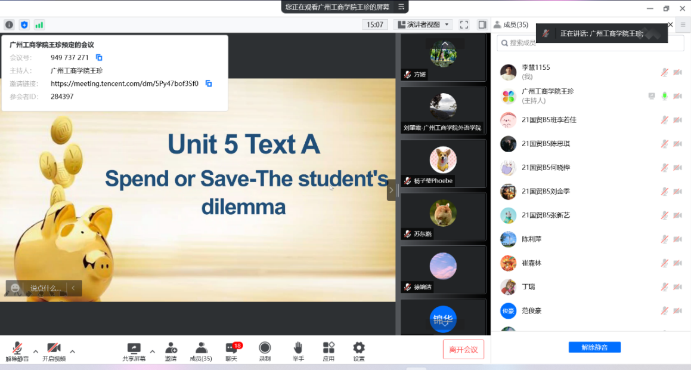The width and height of the screenshot is (691, 370).
Task: Enter full screen mode
Action: pyautogui.click(x=464, y=24)
